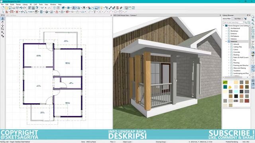
Task: Expand the Backdrops library folder
Action: pyautogui.click(x=226, y=31)
